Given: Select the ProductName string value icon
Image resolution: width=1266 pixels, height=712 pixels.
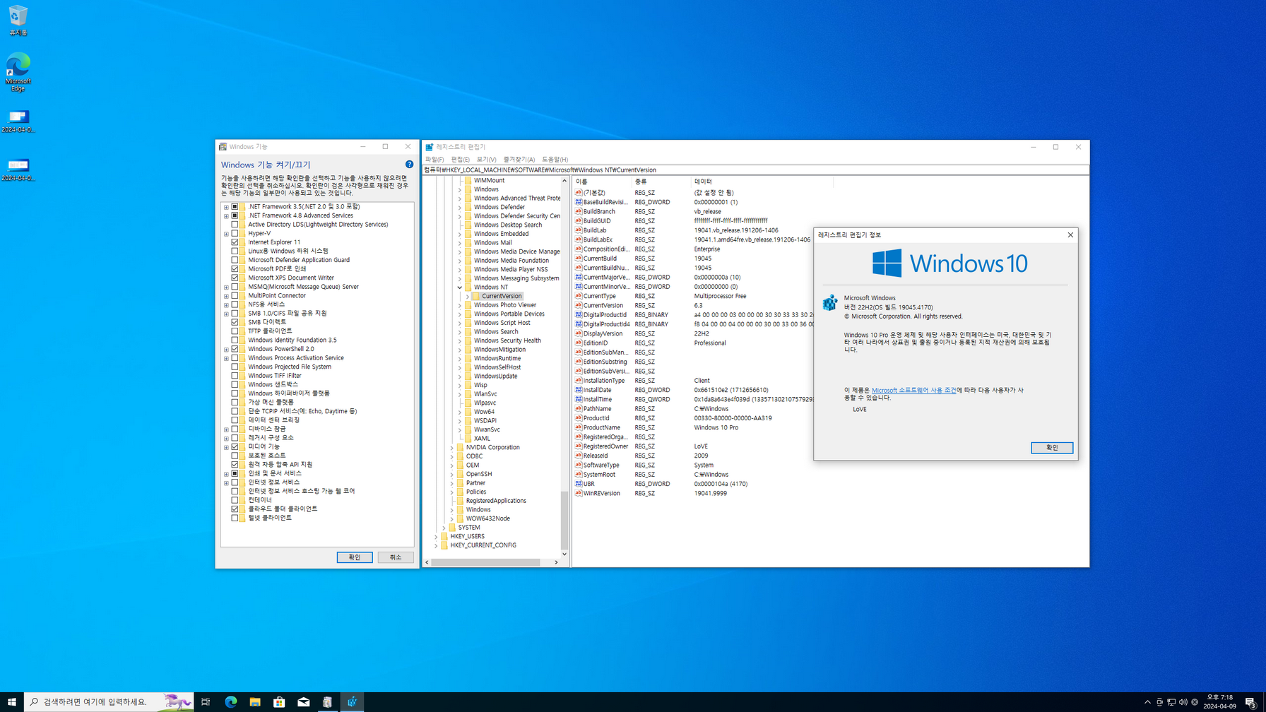Looking at the screenshot, I should (x=579, y=427).
